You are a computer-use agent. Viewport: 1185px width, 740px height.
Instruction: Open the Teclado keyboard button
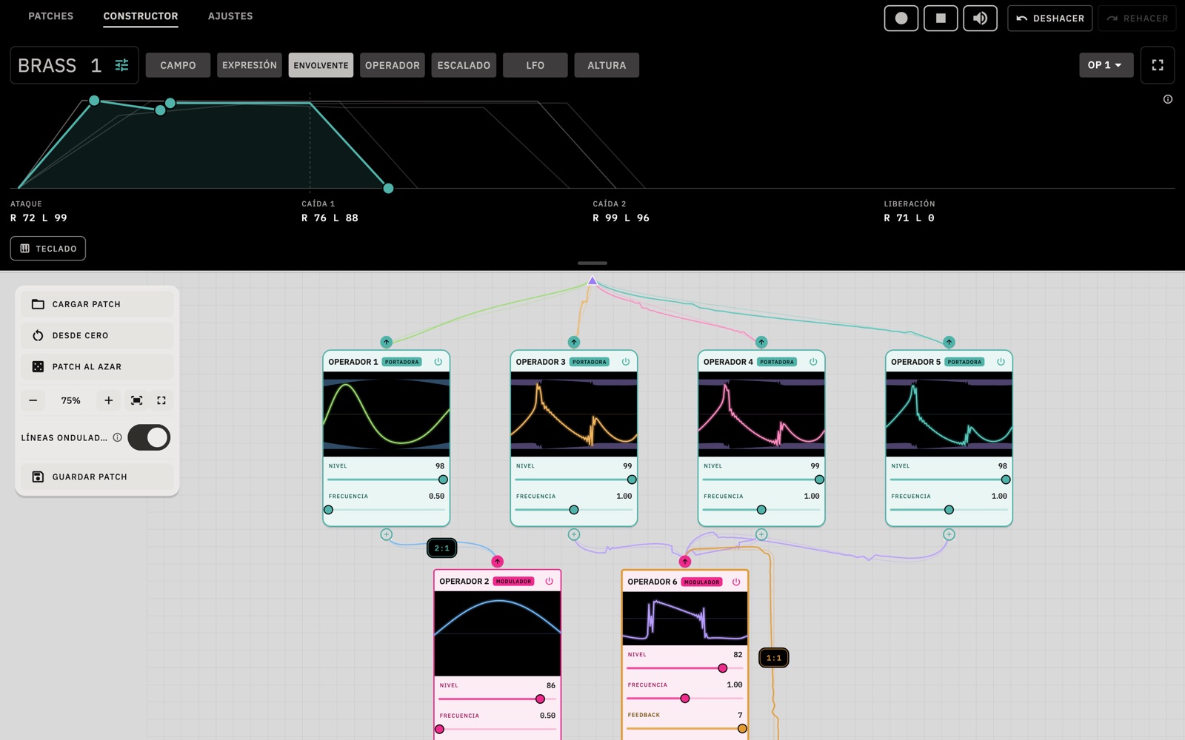pos(48,249)
